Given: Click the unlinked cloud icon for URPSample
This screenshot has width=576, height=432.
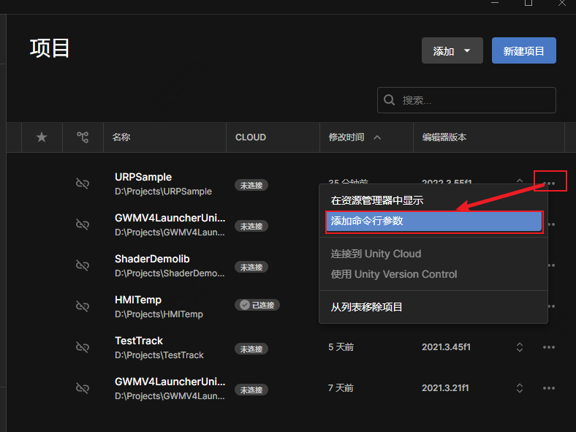Looking at the screenshot, I should (83, 183).
